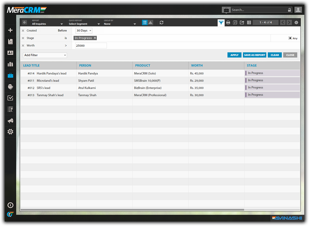Switch to pipeline pyramid view icon
309x226 pixels.
point(150,23)
